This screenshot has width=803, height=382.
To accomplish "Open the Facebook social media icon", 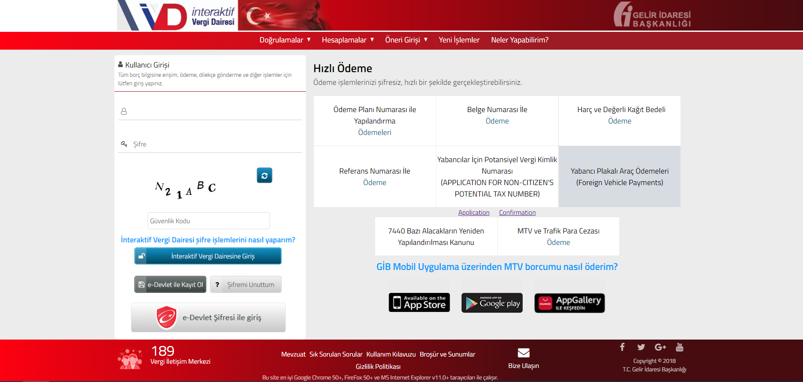I will click(622, 347).
